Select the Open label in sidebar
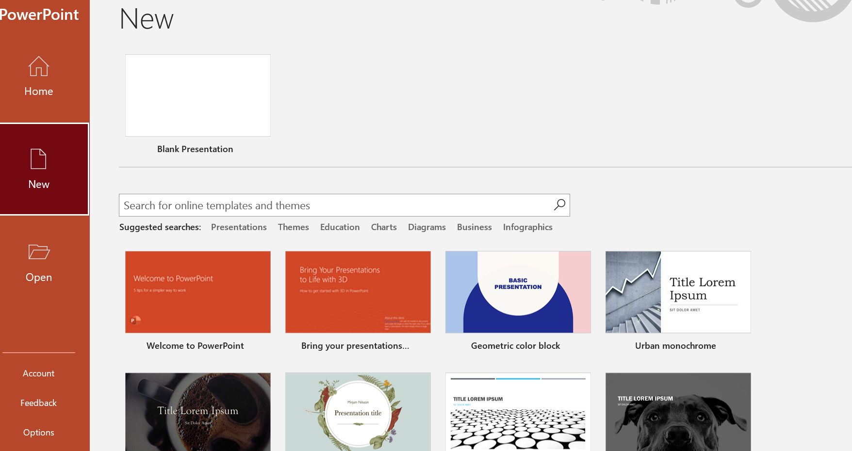The image size is (852, 451). tap(39, 278)
